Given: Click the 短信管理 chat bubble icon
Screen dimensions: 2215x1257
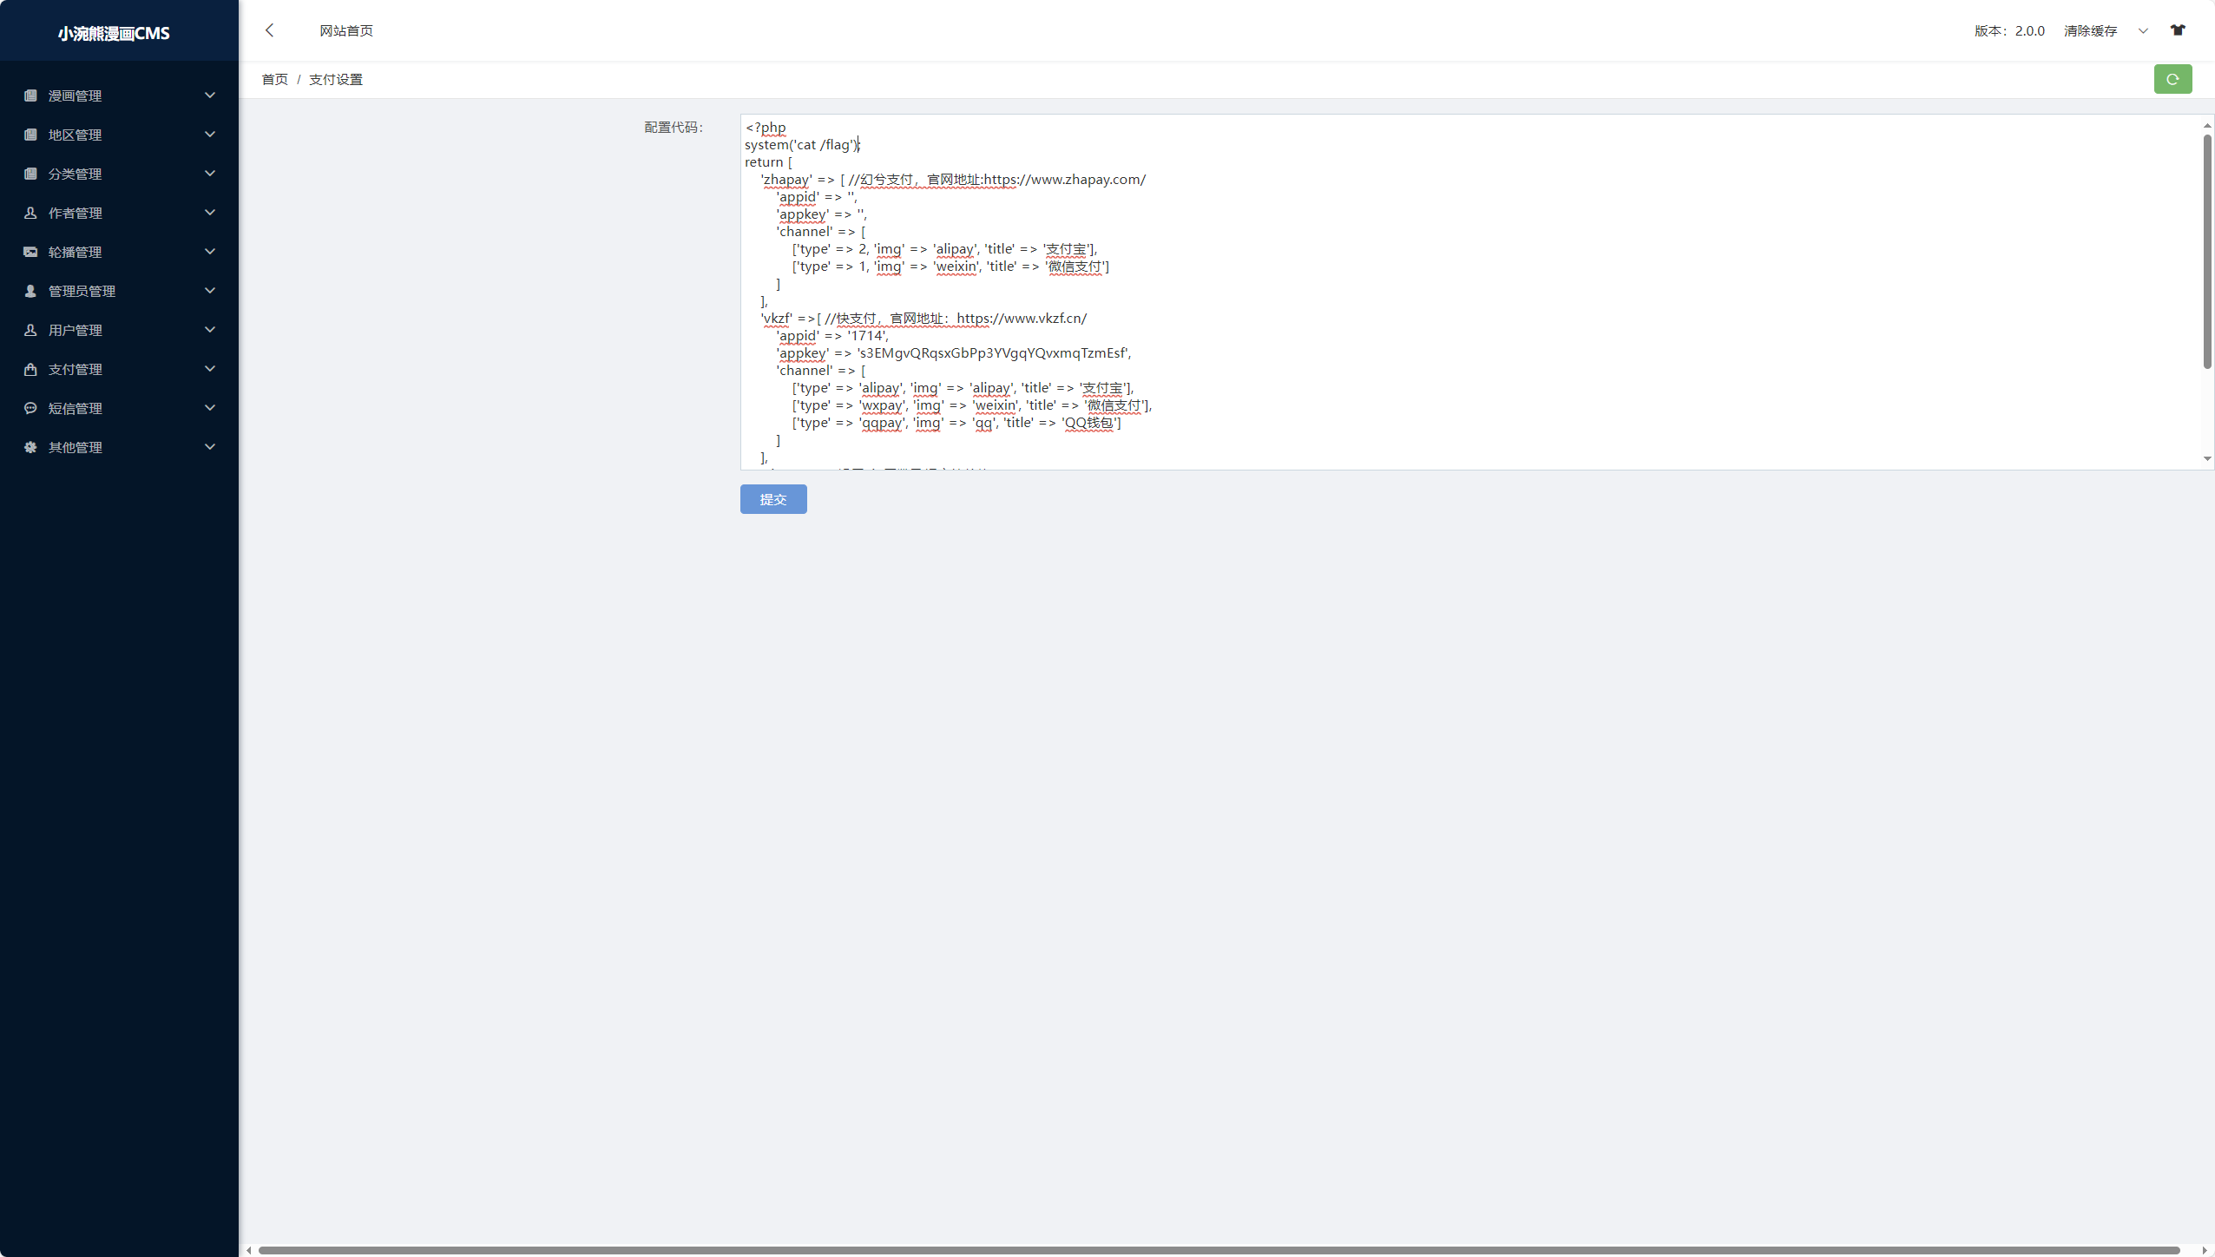Looking at the screenshot, I should click(30, 408).
